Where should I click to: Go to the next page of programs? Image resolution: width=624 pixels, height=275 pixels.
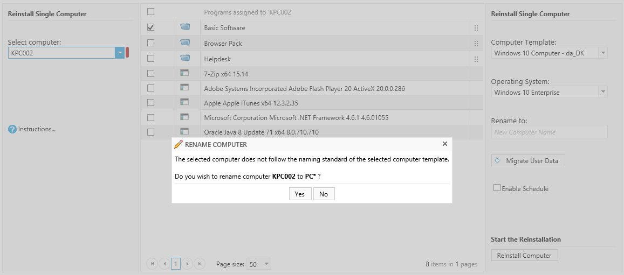coord(188,264)
